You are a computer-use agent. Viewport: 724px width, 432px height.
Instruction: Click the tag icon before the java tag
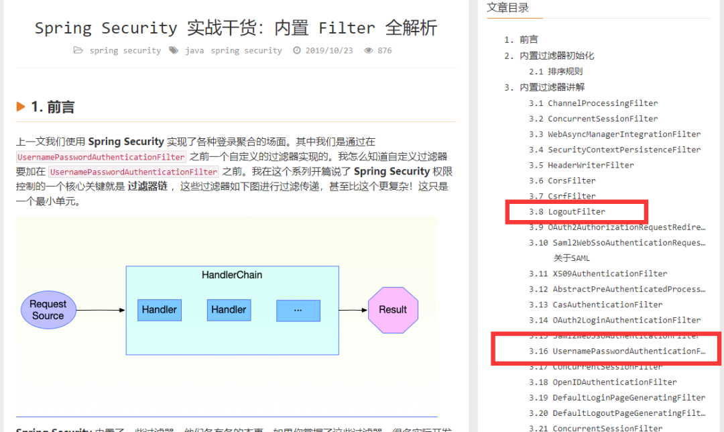174,50
